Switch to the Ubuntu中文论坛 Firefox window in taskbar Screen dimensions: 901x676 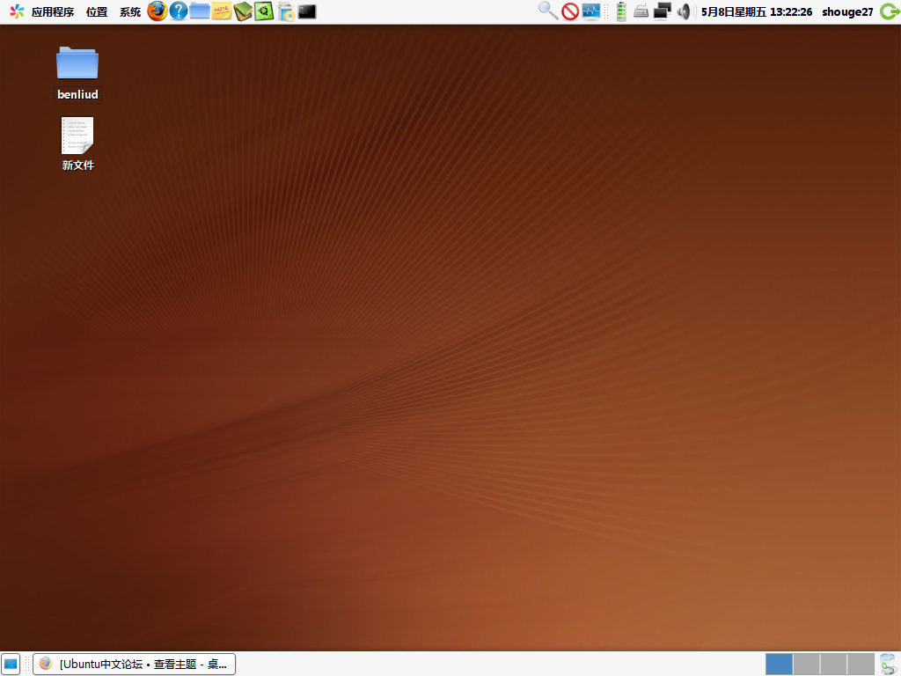(135, 664)
